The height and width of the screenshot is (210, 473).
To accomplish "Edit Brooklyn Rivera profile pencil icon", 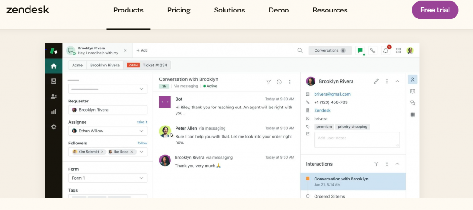I will point(376,81).
